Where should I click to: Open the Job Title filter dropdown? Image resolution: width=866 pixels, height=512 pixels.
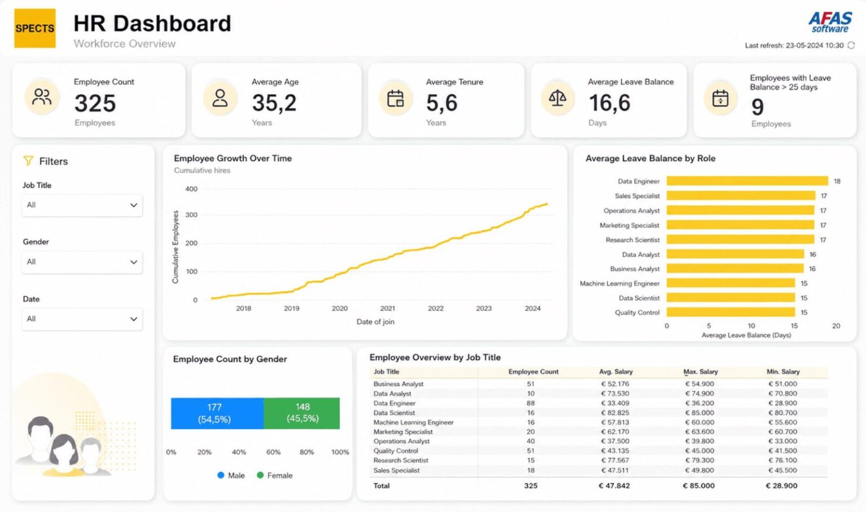pyautogui.click(x=82, y=205)
